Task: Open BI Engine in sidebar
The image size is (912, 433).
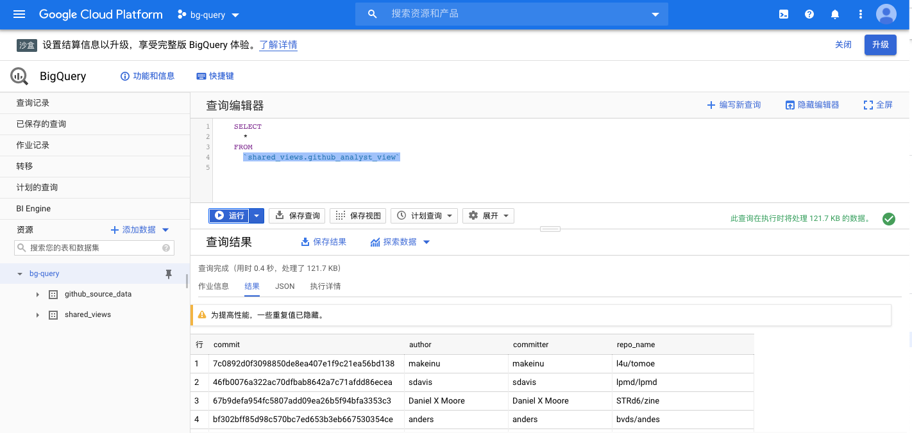Action: [x=95, y=209]
